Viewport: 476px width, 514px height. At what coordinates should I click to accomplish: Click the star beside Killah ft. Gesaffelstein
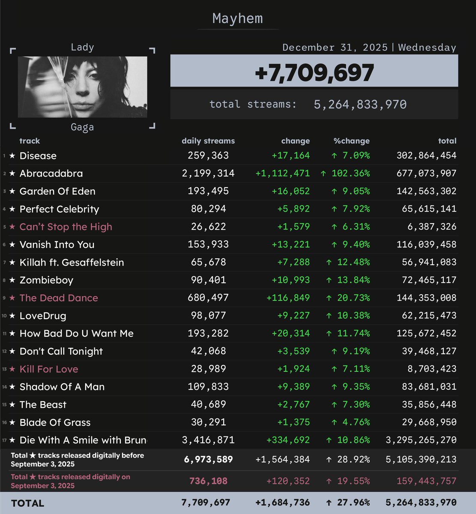pos(12,263)
